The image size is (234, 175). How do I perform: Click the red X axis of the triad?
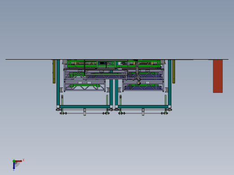pos(18,161)
